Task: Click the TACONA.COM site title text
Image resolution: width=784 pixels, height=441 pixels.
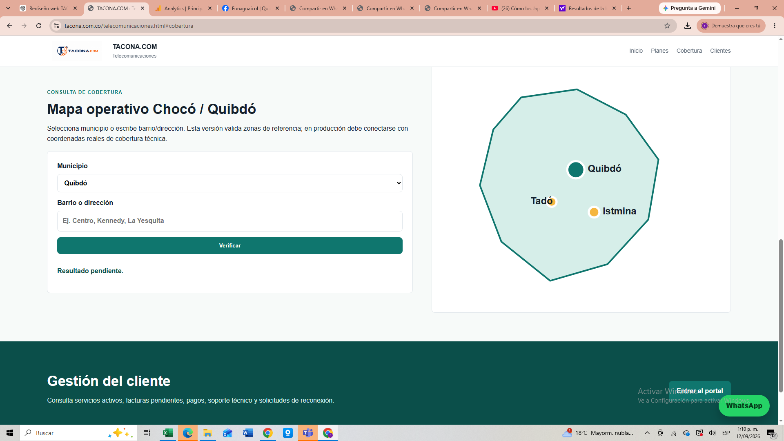Action: pos(135,47)
